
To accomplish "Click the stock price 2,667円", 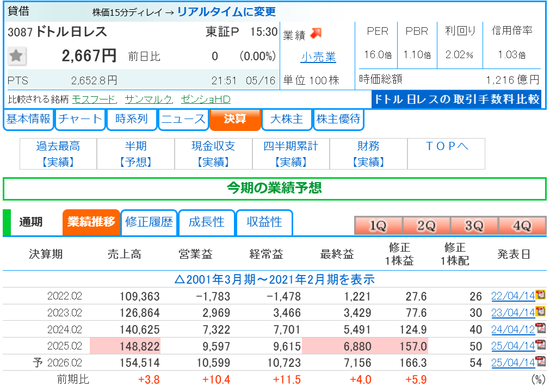I will 89,56.
